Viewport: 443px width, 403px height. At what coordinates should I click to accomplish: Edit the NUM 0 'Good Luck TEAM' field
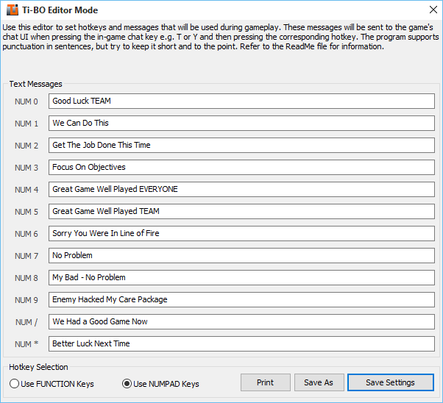(x=241, y=101)
